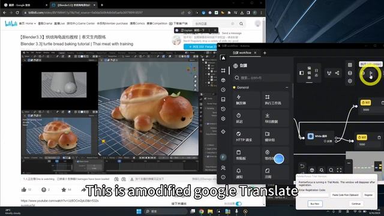Open Windows Start button on taskbar

139,211
